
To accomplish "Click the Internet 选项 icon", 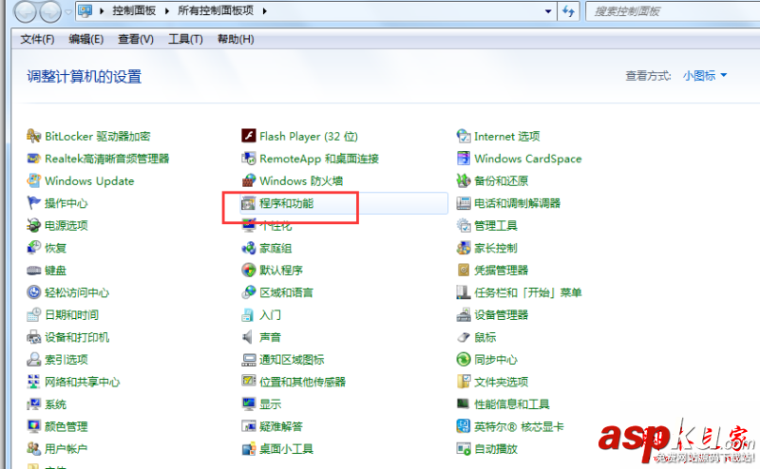I will [464, 136].
